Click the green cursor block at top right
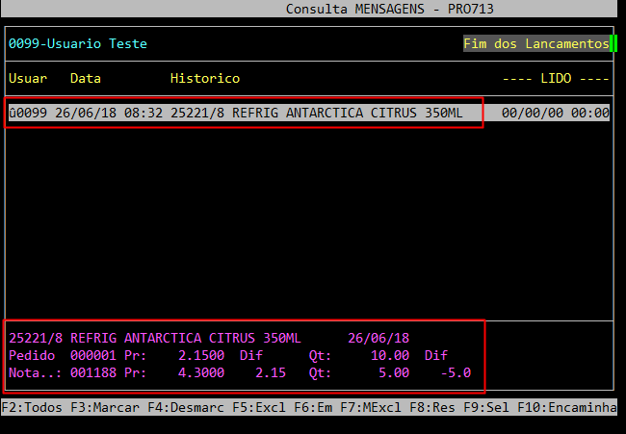Image resolution: width=626 pixels, height=434 pixels. pyautogui.click(x=613, y=44)
